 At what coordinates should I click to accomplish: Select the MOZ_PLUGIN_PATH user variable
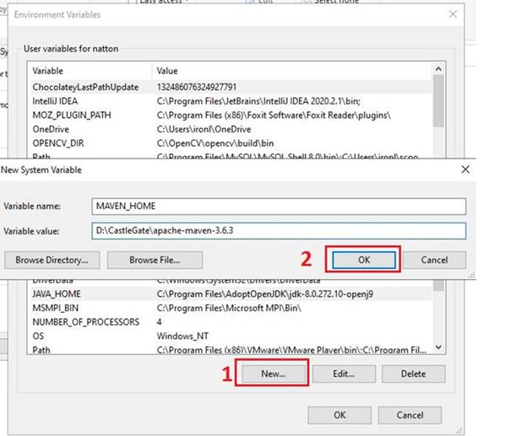pos(230,116)
